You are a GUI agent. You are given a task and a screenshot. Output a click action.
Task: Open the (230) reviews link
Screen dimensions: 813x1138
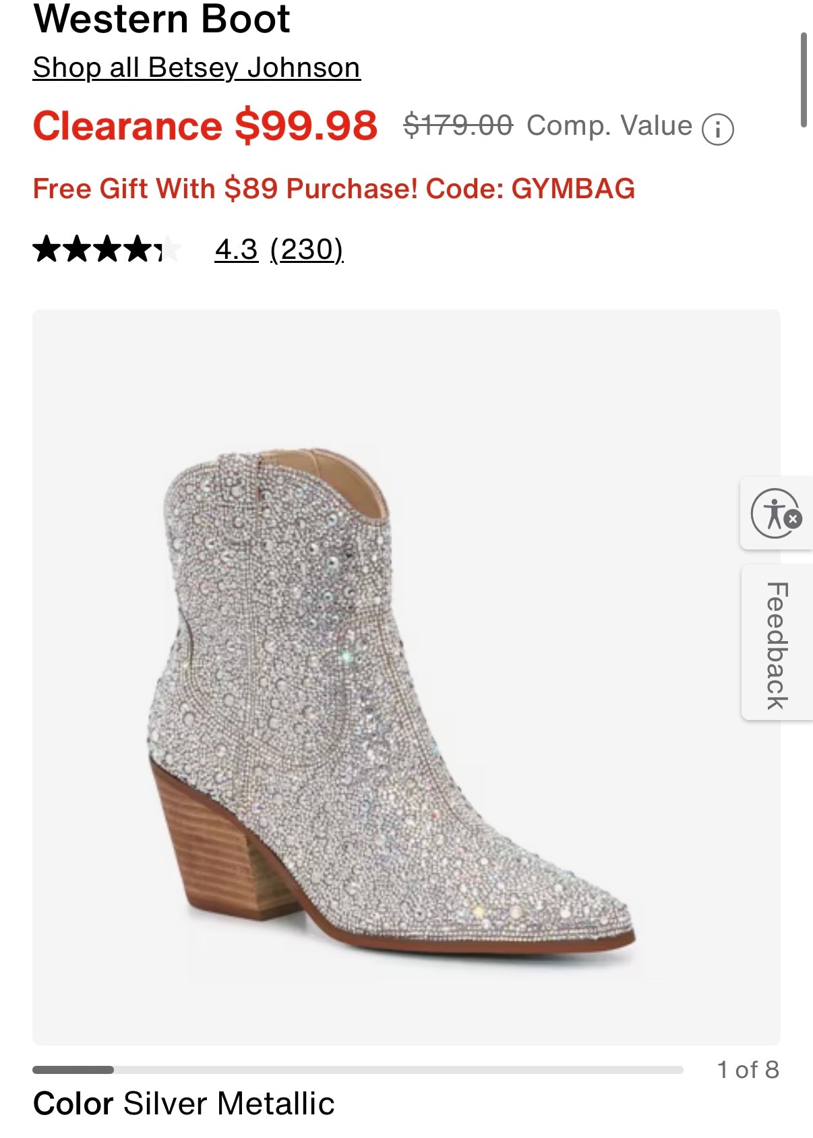click(307, 249)
